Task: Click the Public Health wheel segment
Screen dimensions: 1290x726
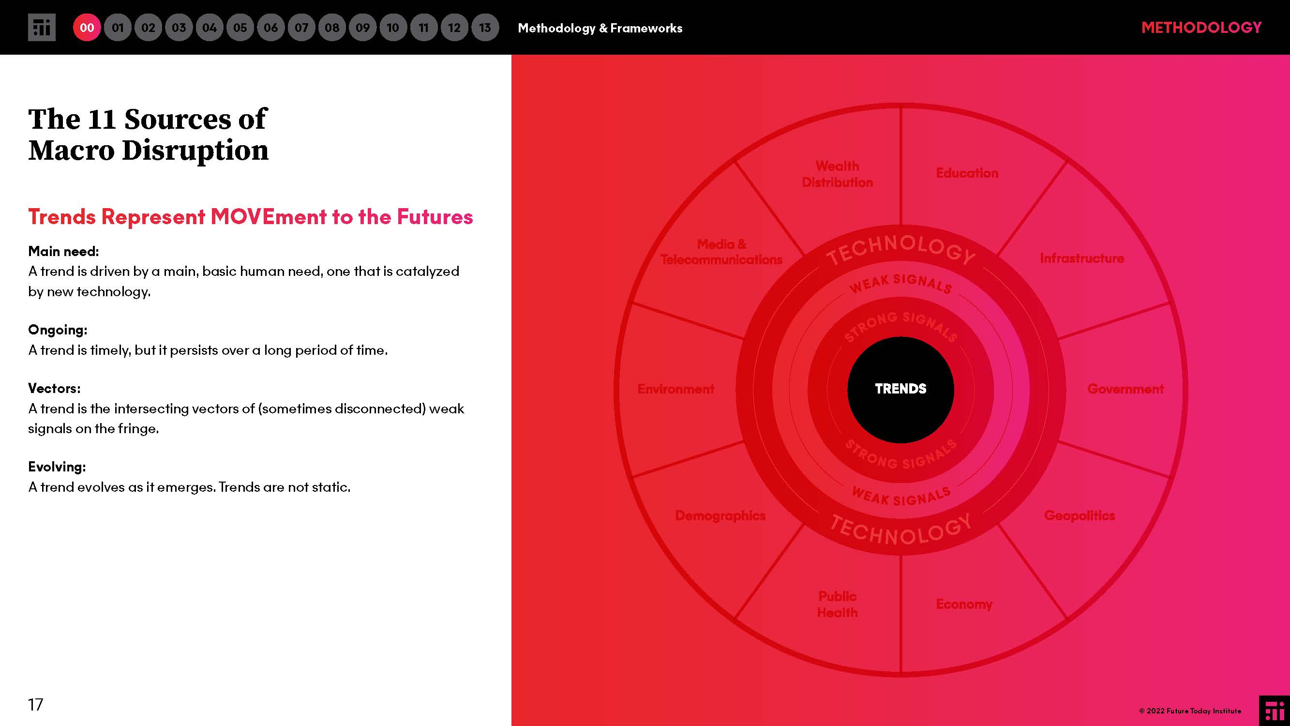Action: [x=837, y=604]
